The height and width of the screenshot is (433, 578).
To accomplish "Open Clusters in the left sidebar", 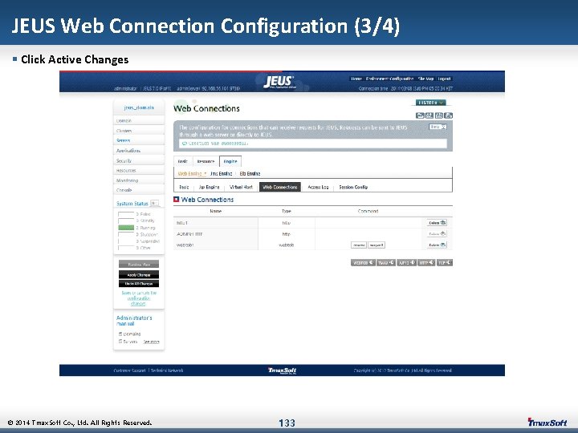I will [x=139, y=131].
